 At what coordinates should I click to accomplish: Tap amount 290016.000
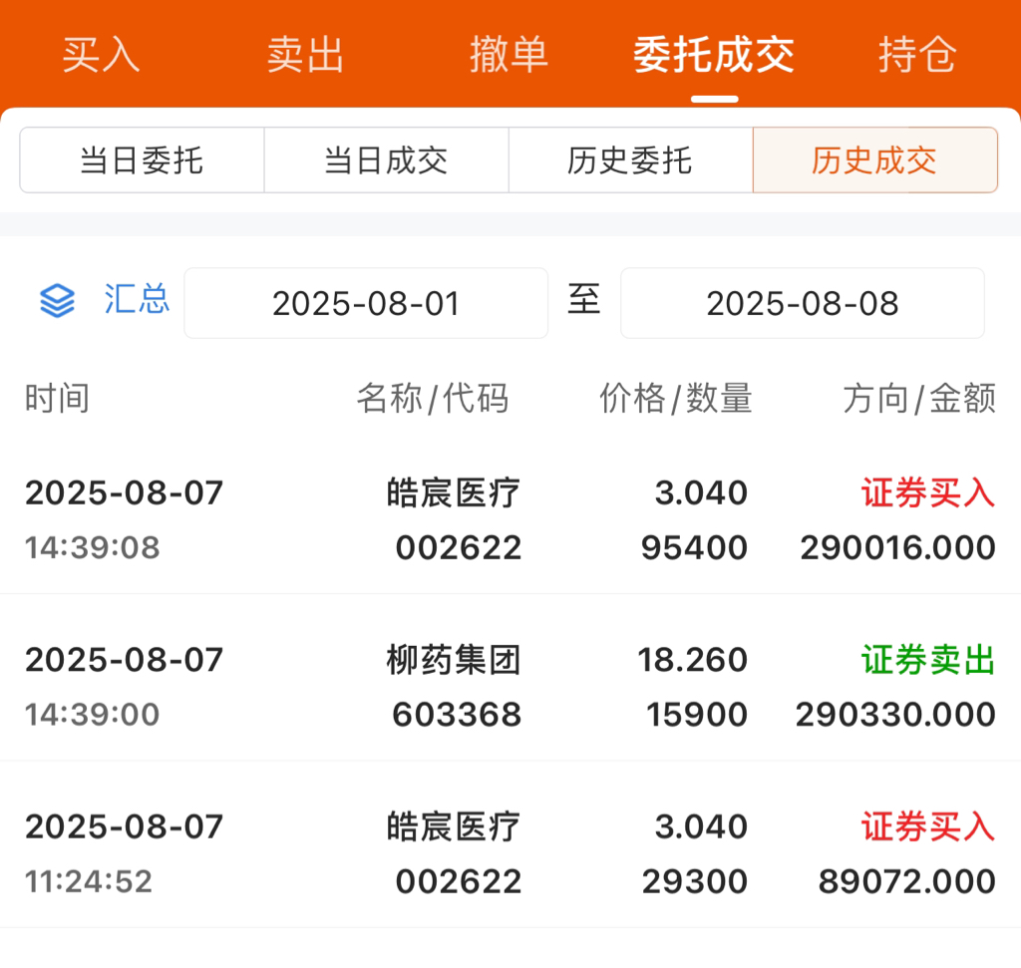(898, 547)
